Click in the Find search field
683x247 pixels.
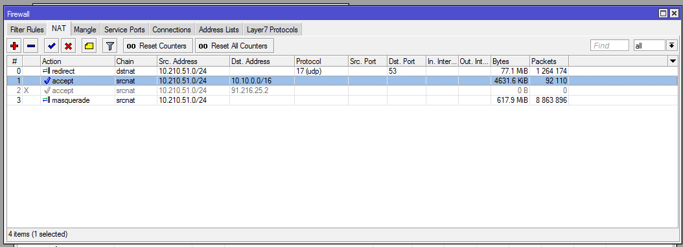(x=609, y=46)
